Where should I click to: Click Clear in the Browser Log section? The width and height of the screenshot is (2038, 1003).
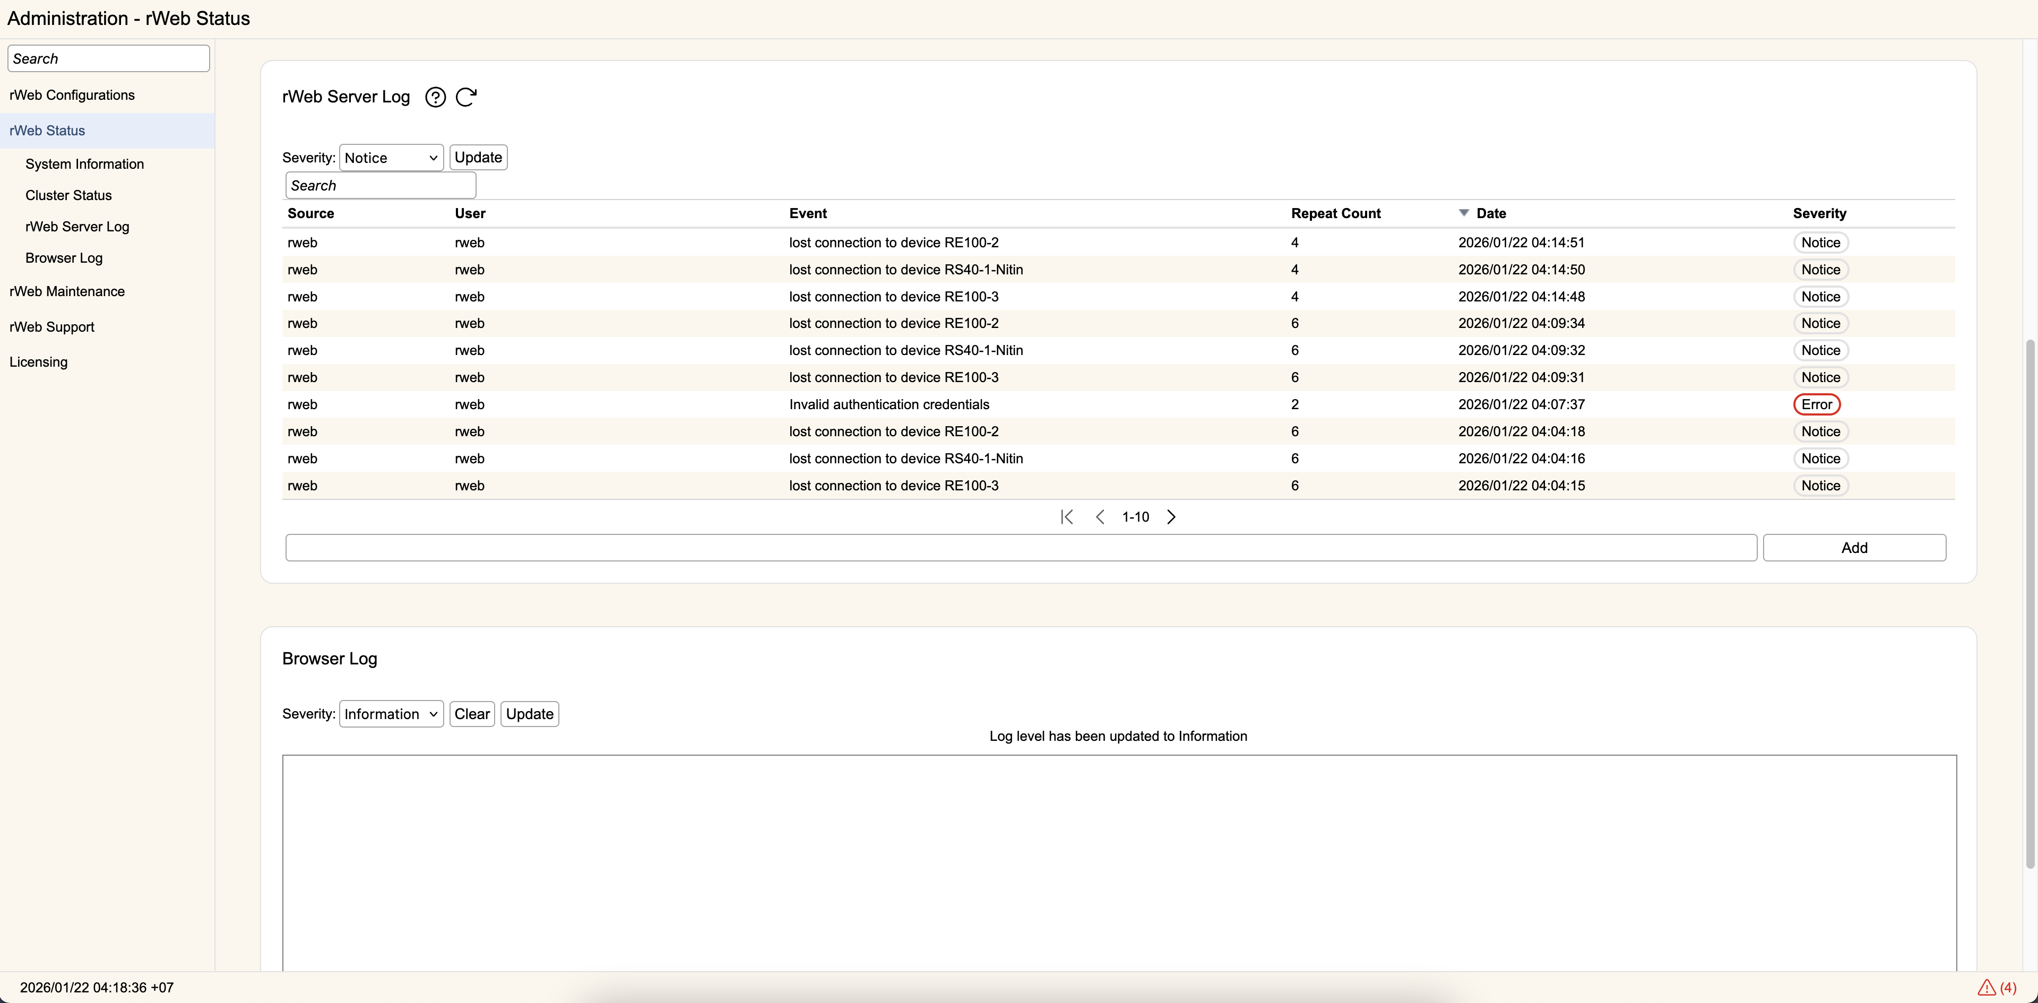pyautogui.click(x=472, y=713)
